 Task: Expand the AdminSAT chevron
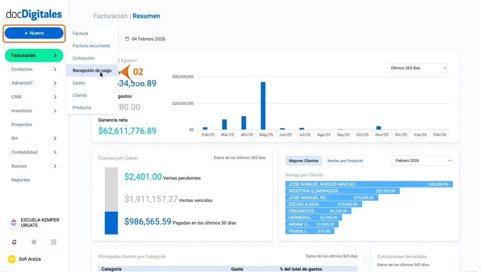pos(55,83)
